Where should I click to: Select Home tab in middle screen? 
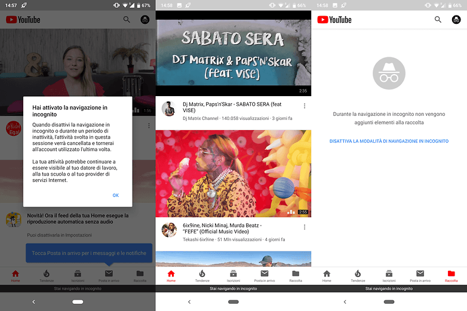coord(171,276)
